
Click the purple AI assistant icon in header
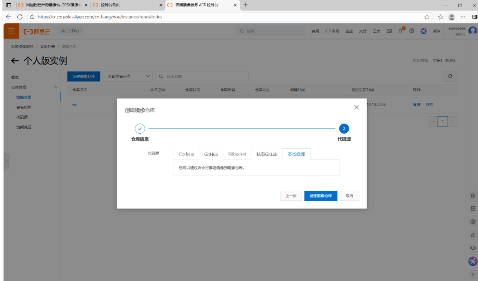(423, 31)
